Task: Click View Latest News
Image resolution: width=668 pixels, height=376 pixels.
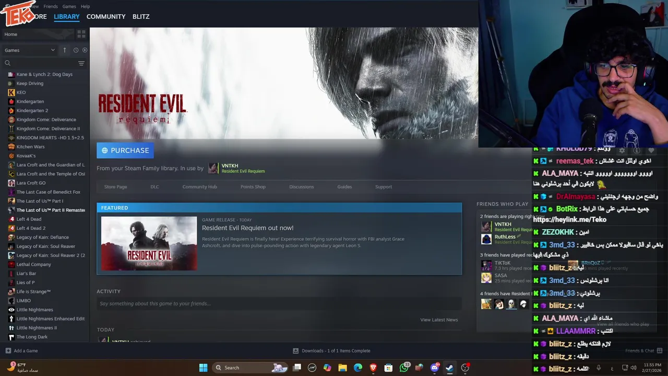Action: (x=439, y=320)
